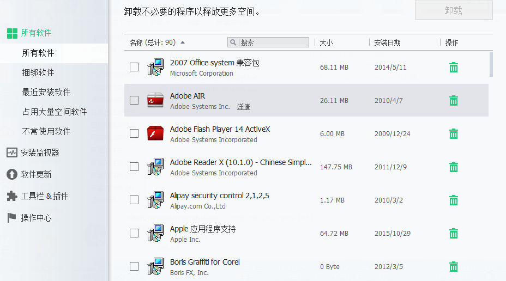Click the 0 Byte size value
The image size is (506, 281).
coord(330,266)
